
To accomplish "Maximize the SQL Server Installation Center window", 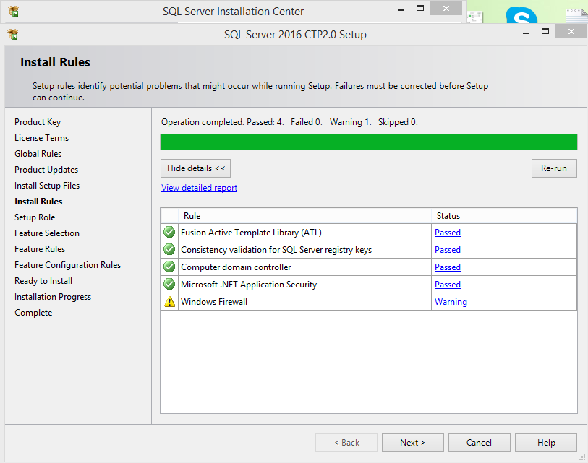I will [420, 9].
